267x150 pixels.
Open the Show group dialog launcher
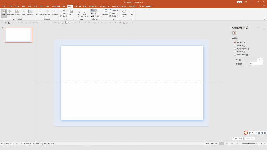point(73,20)
